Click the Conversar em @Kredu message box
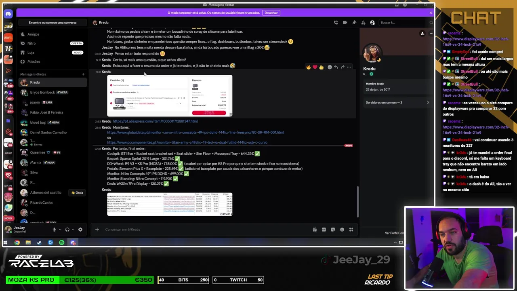 coord(206,230)
